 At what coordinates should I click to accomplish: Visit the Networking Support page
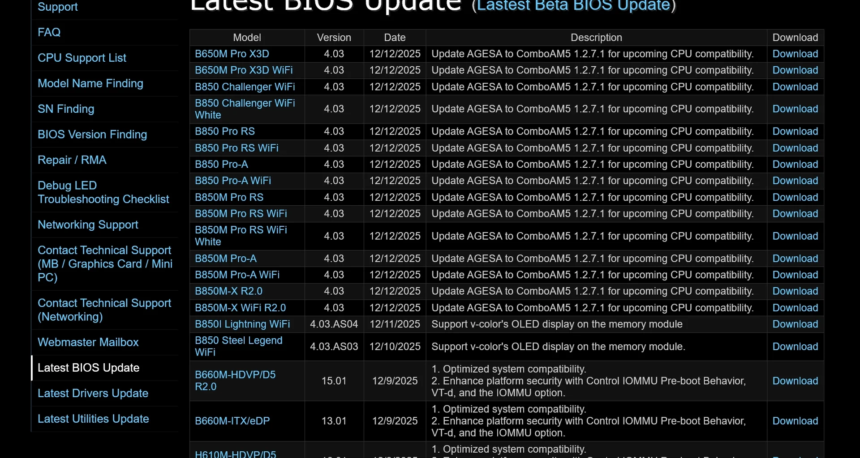(x=88, y=225)
